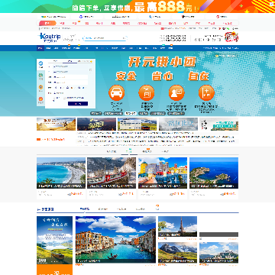Click the second partner logo in top row

coord(86,17)
